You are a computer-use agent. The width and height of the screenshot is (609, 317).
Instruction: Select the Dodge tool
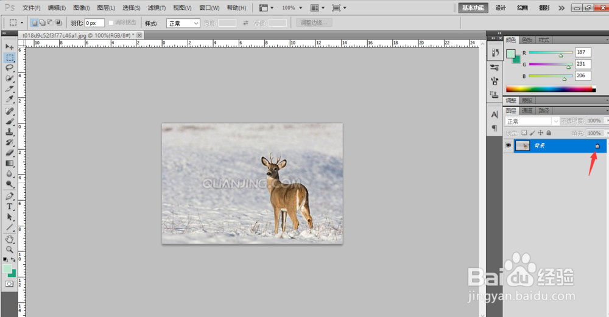[x=10, y=184]
